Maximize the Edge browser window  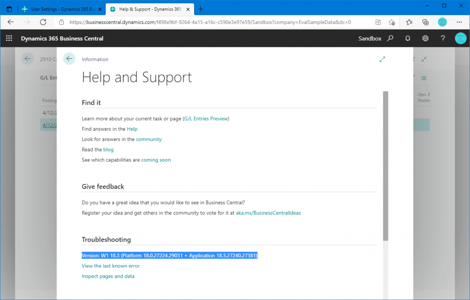tap(444, 6)
